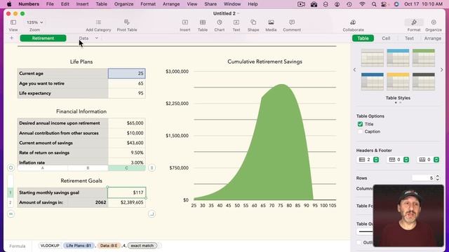This screenshot has width=449, height=252.
Task: Click the Cumulative Retirement Savings chart title
Action: pyautogui.click(x=264, y=62)
